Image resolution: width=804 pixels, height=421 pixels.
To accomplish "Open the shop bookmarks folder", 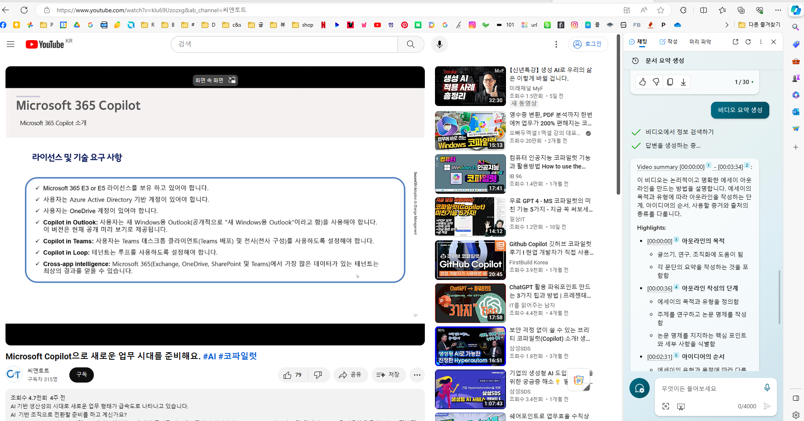I will tap(303, 25).
